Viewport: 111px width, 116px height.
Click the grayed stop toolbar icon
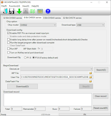26,11
